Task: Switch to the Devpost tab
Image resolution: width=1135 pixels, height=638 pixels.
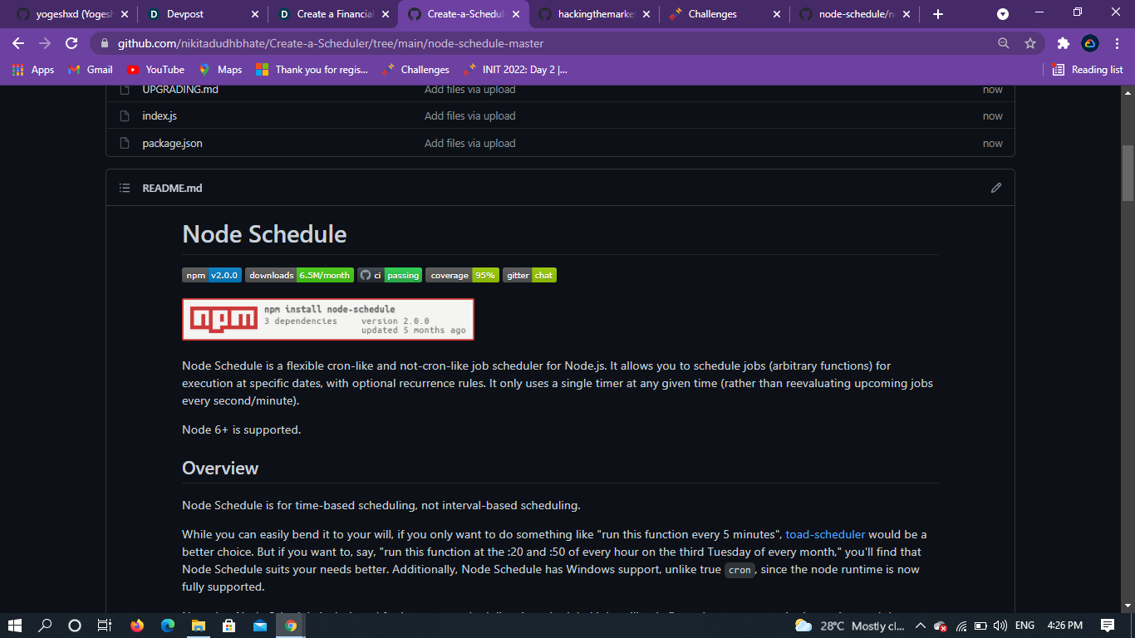Action: 204,14
